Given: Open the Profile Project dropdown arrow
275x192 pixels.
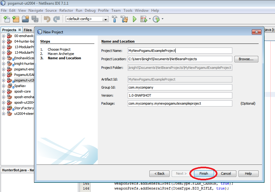Looking at the screenshot, I should coord(162,19).
